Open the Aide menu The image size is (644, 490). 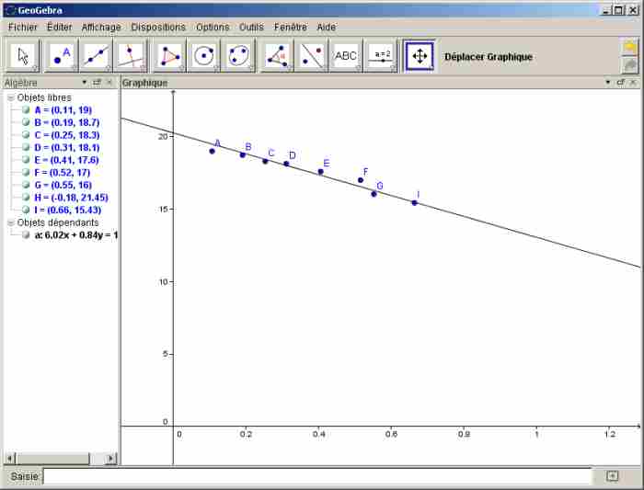(326, 27)
